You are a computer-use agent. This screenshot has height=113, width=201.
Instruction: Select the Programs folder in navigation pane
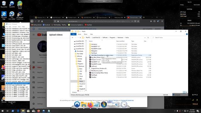tap(80, 64)
